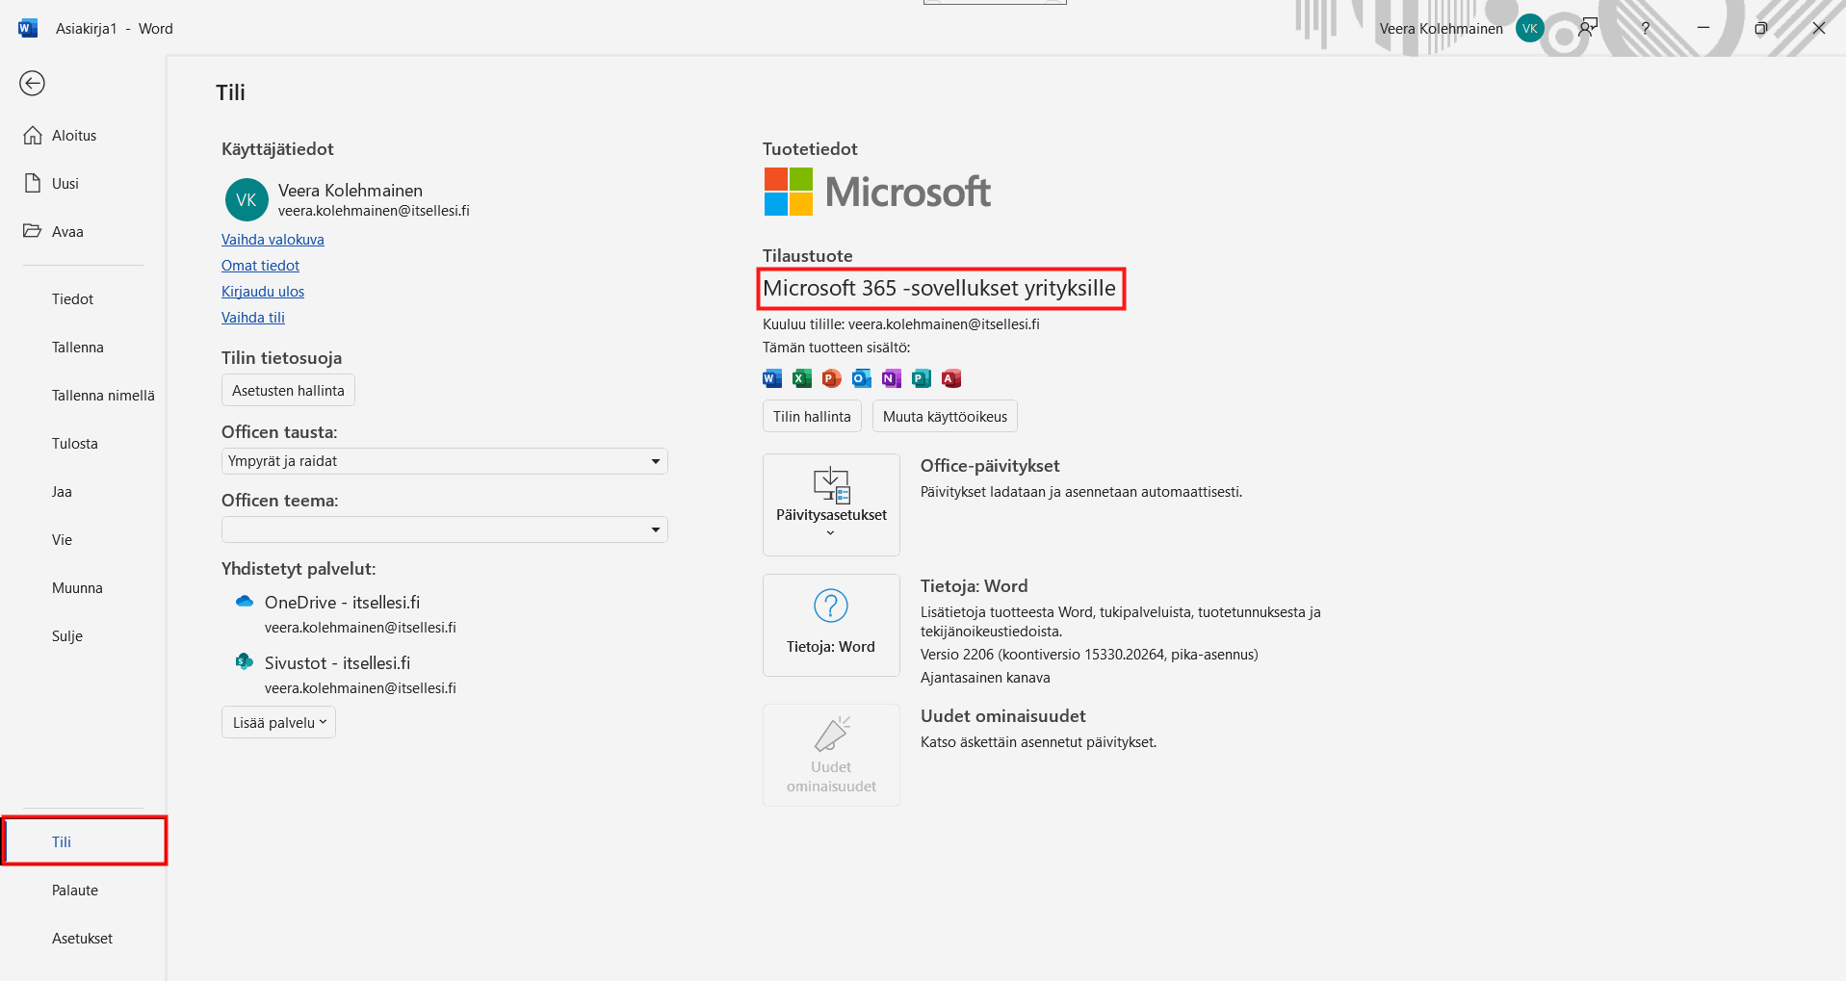Click the version text Versio 2206
The height and width of the screenshot is (981, 1846).
pos(1089,655)
